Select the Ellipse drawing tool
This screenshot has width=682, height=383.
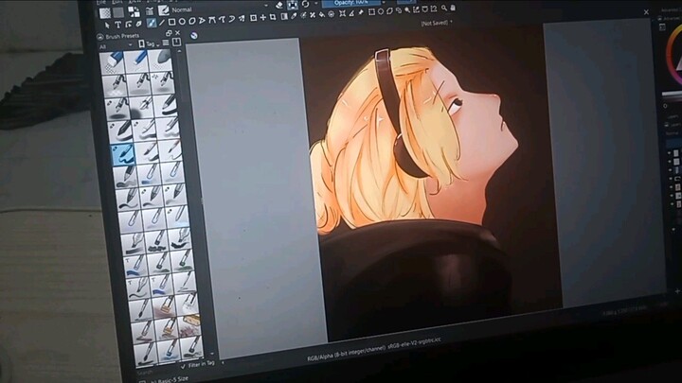(182, 21)
